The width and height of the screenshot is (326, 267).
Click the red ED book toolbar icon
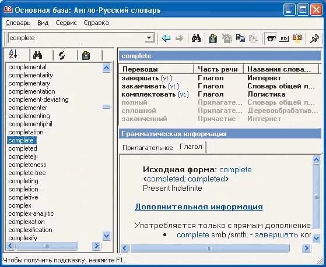[x=297, y=38]
